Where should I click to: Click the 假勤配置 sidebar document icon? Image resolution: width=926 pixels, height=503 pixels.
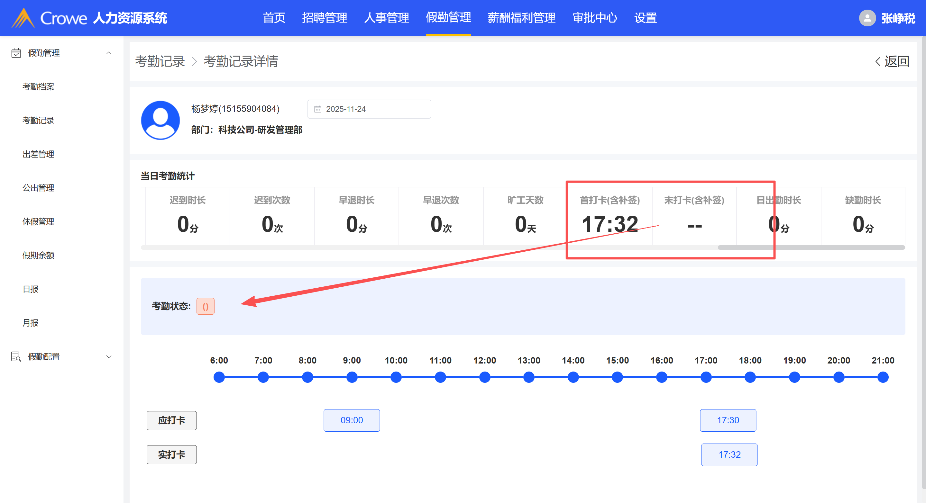(16, 356)
